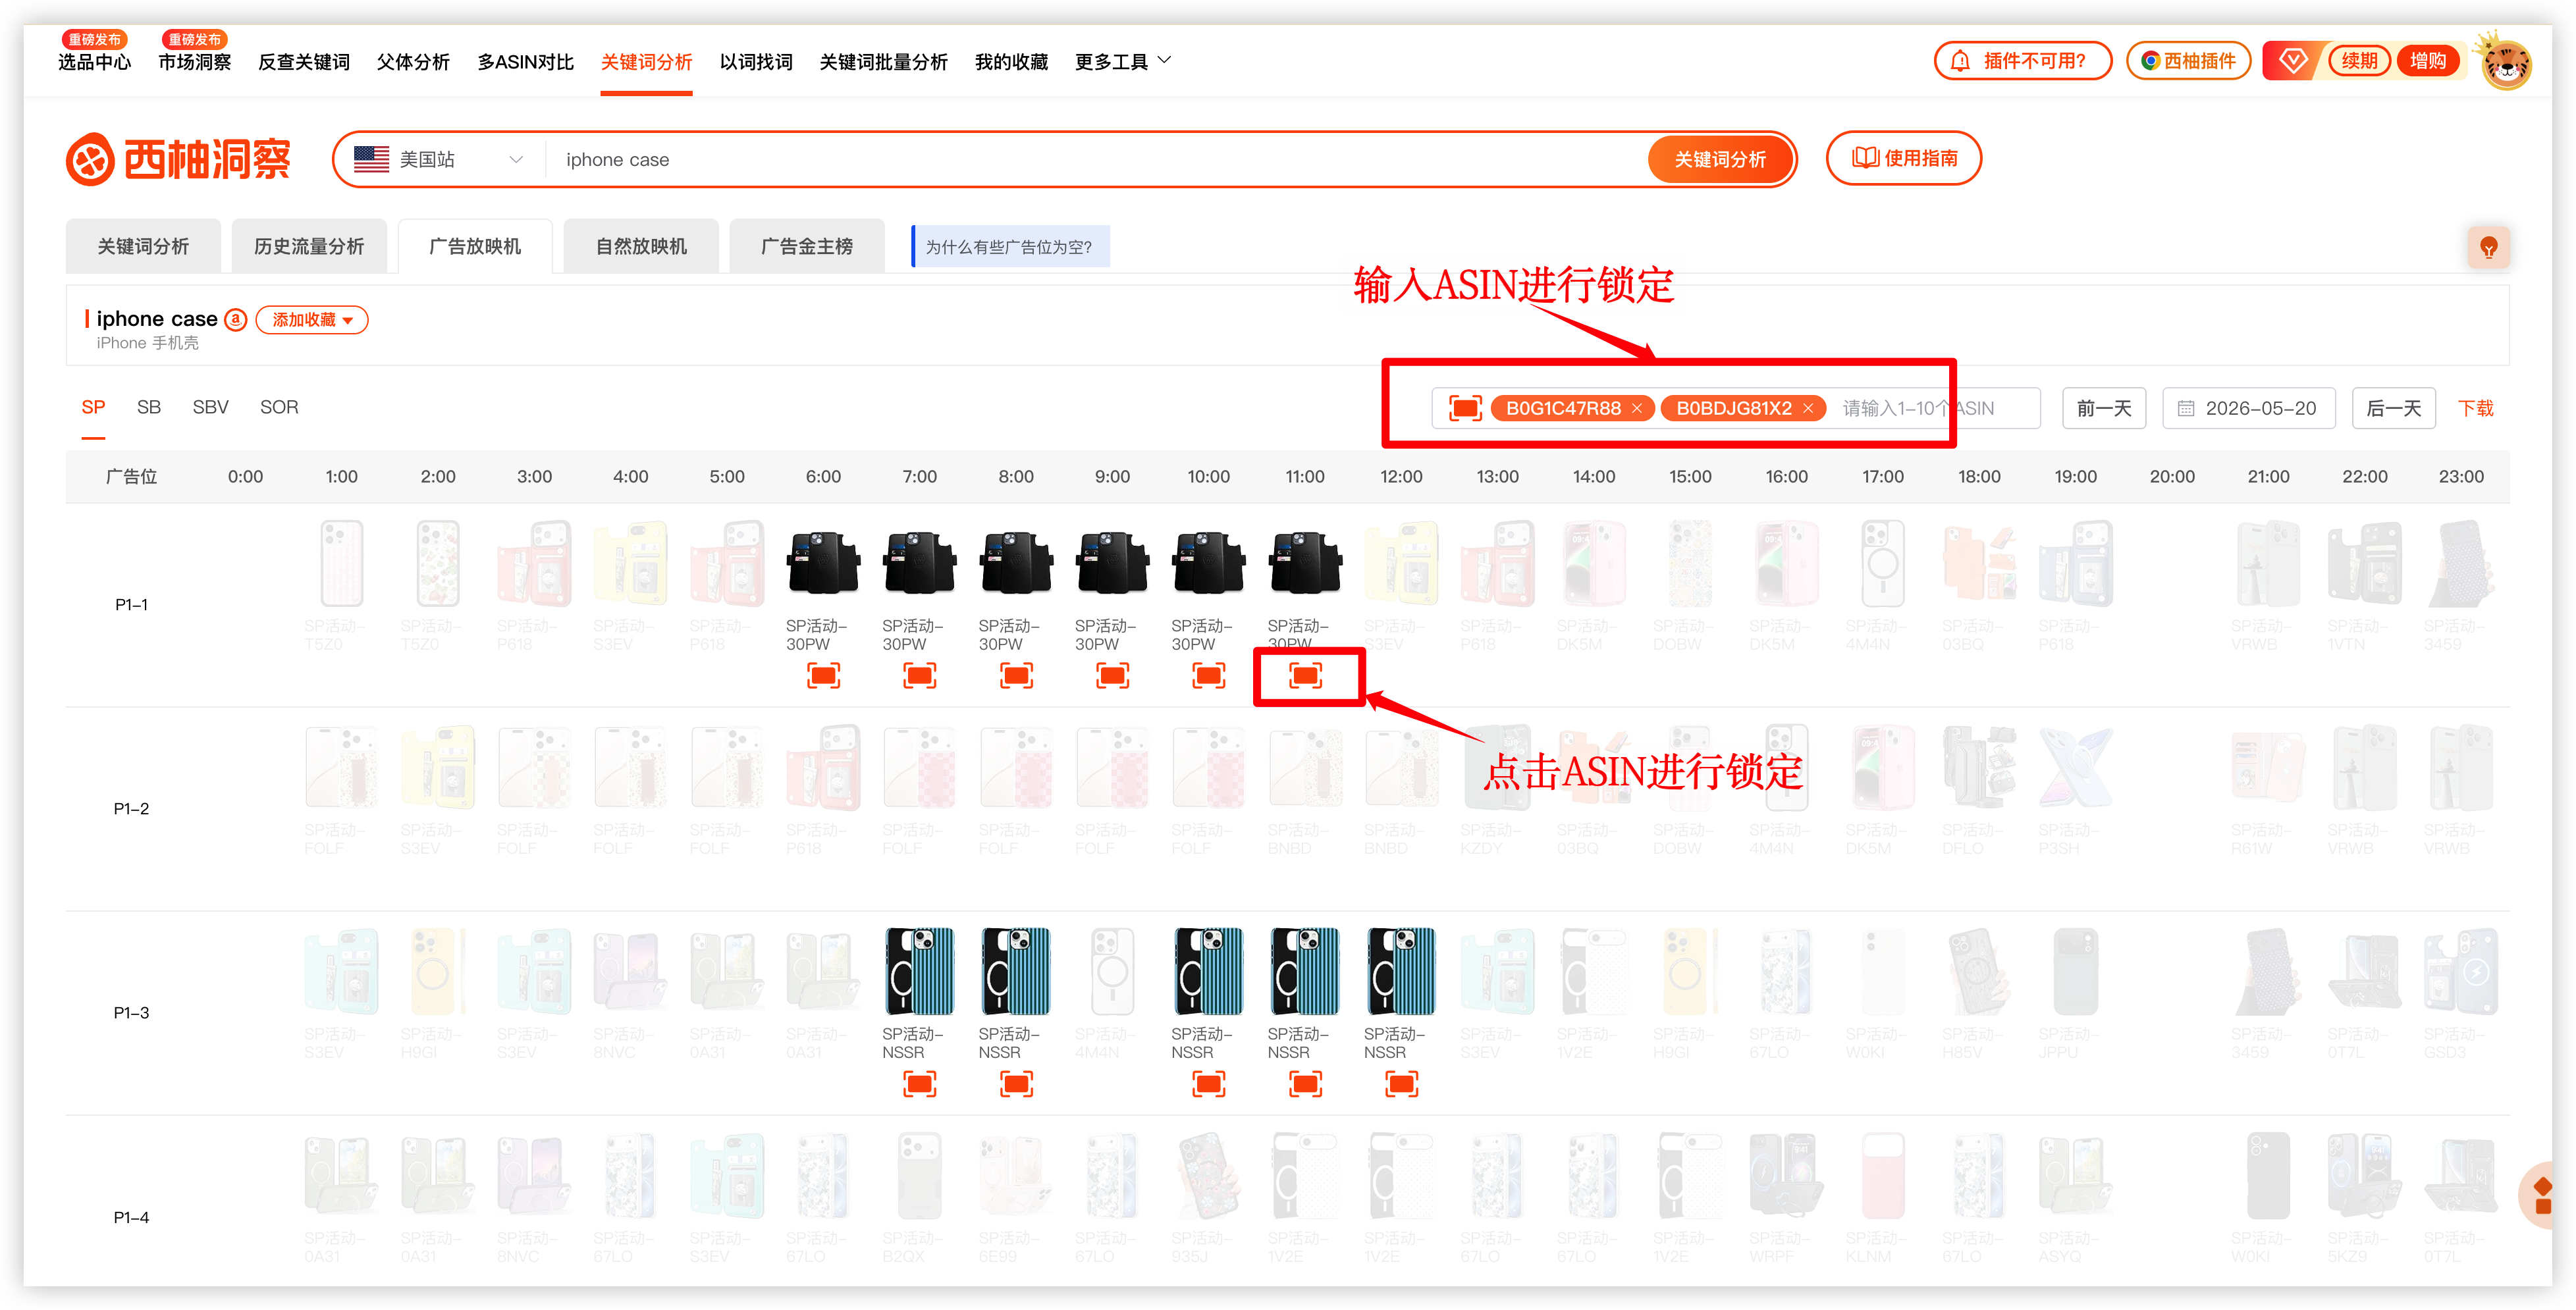Select the SP ad type tab
The height and width of the screenshot is (1310, 2576).
tap(93, 407)
